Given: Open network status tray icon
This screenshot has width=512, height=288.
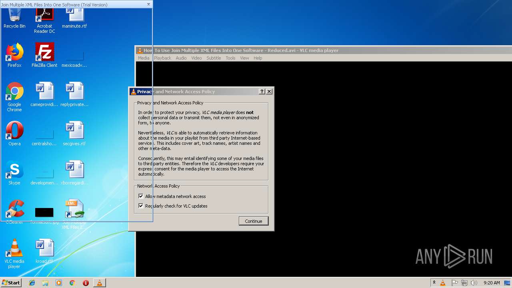Looking at the screenshot, I should point(464,283).
